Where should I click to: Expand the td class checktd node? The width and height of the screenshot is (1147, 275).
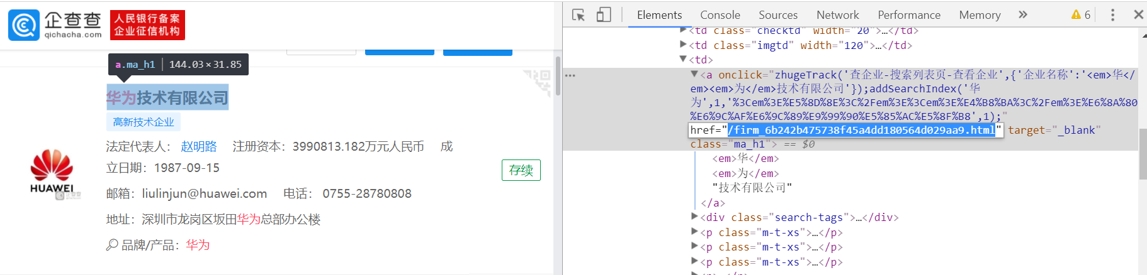[x=684, y=30]
